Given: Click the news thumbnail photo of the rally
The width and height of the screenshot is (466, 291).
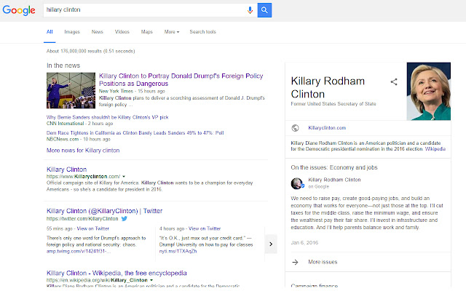Looking at the screenshot, I should point(71,90).
